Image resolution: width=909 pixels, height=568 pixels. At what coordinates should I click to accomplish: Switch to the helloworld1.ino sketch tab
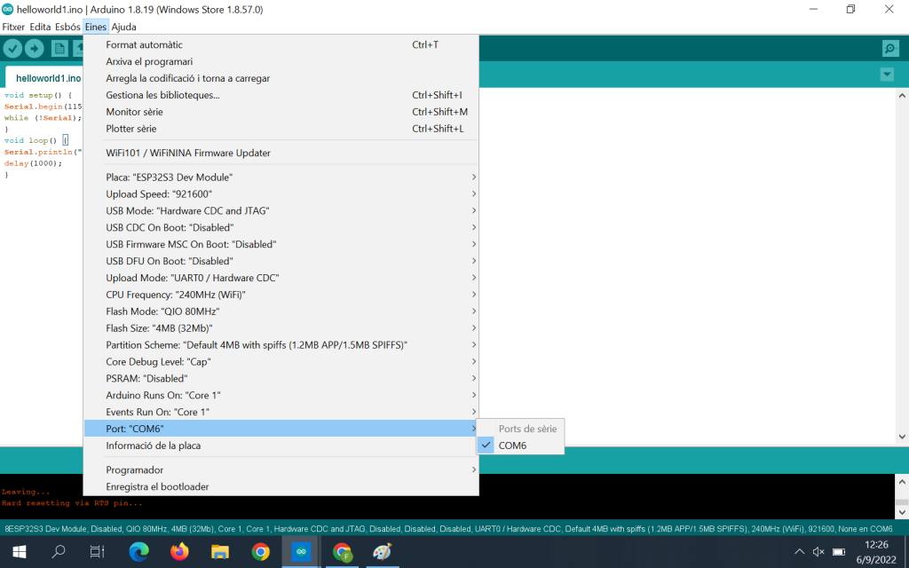point(48,78)
